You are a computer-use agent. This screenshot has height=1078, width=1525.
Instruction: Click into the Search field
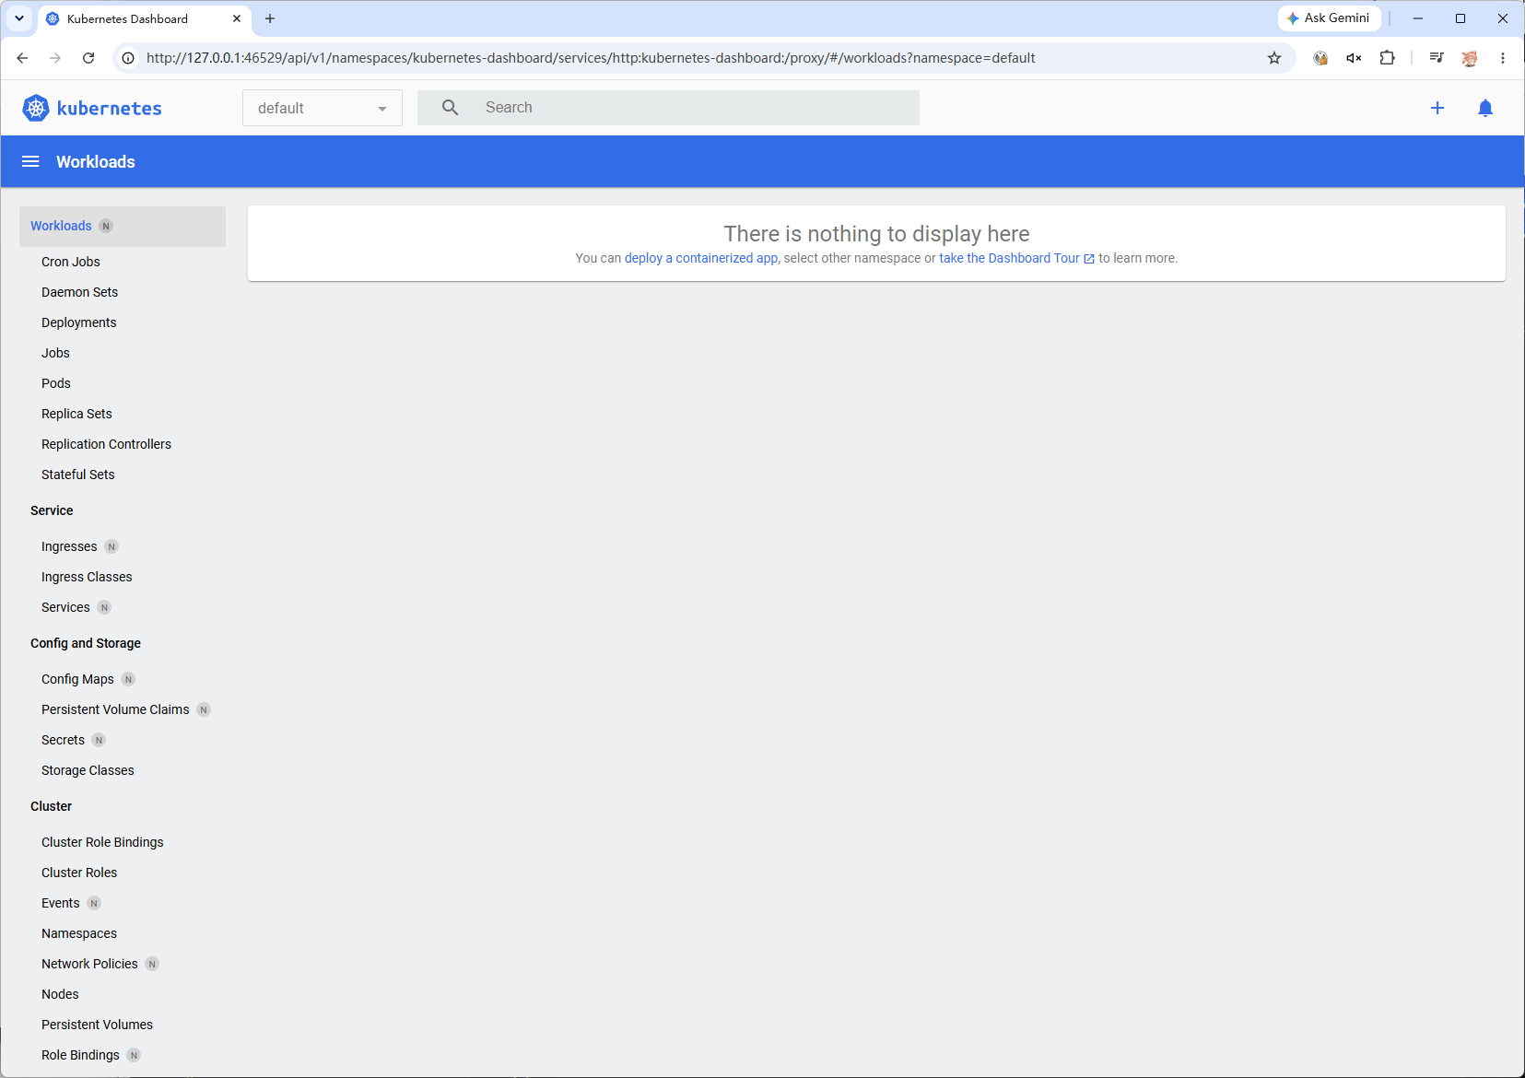[x=668, y=108]
